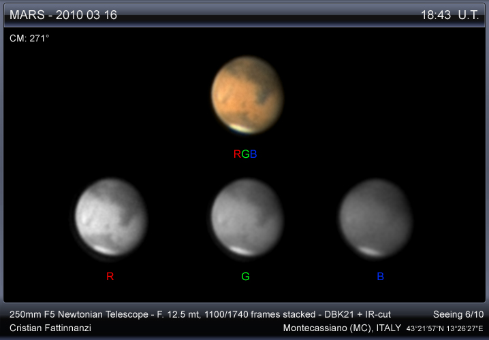Click the '250mm F5 Newtonian Telescope' text
The height and width of the screenshot is (340, 489).
point(79,314)
